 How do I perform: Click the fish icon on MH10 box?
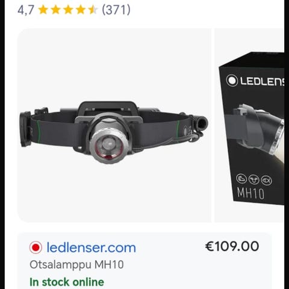click(x=267, y=180)
